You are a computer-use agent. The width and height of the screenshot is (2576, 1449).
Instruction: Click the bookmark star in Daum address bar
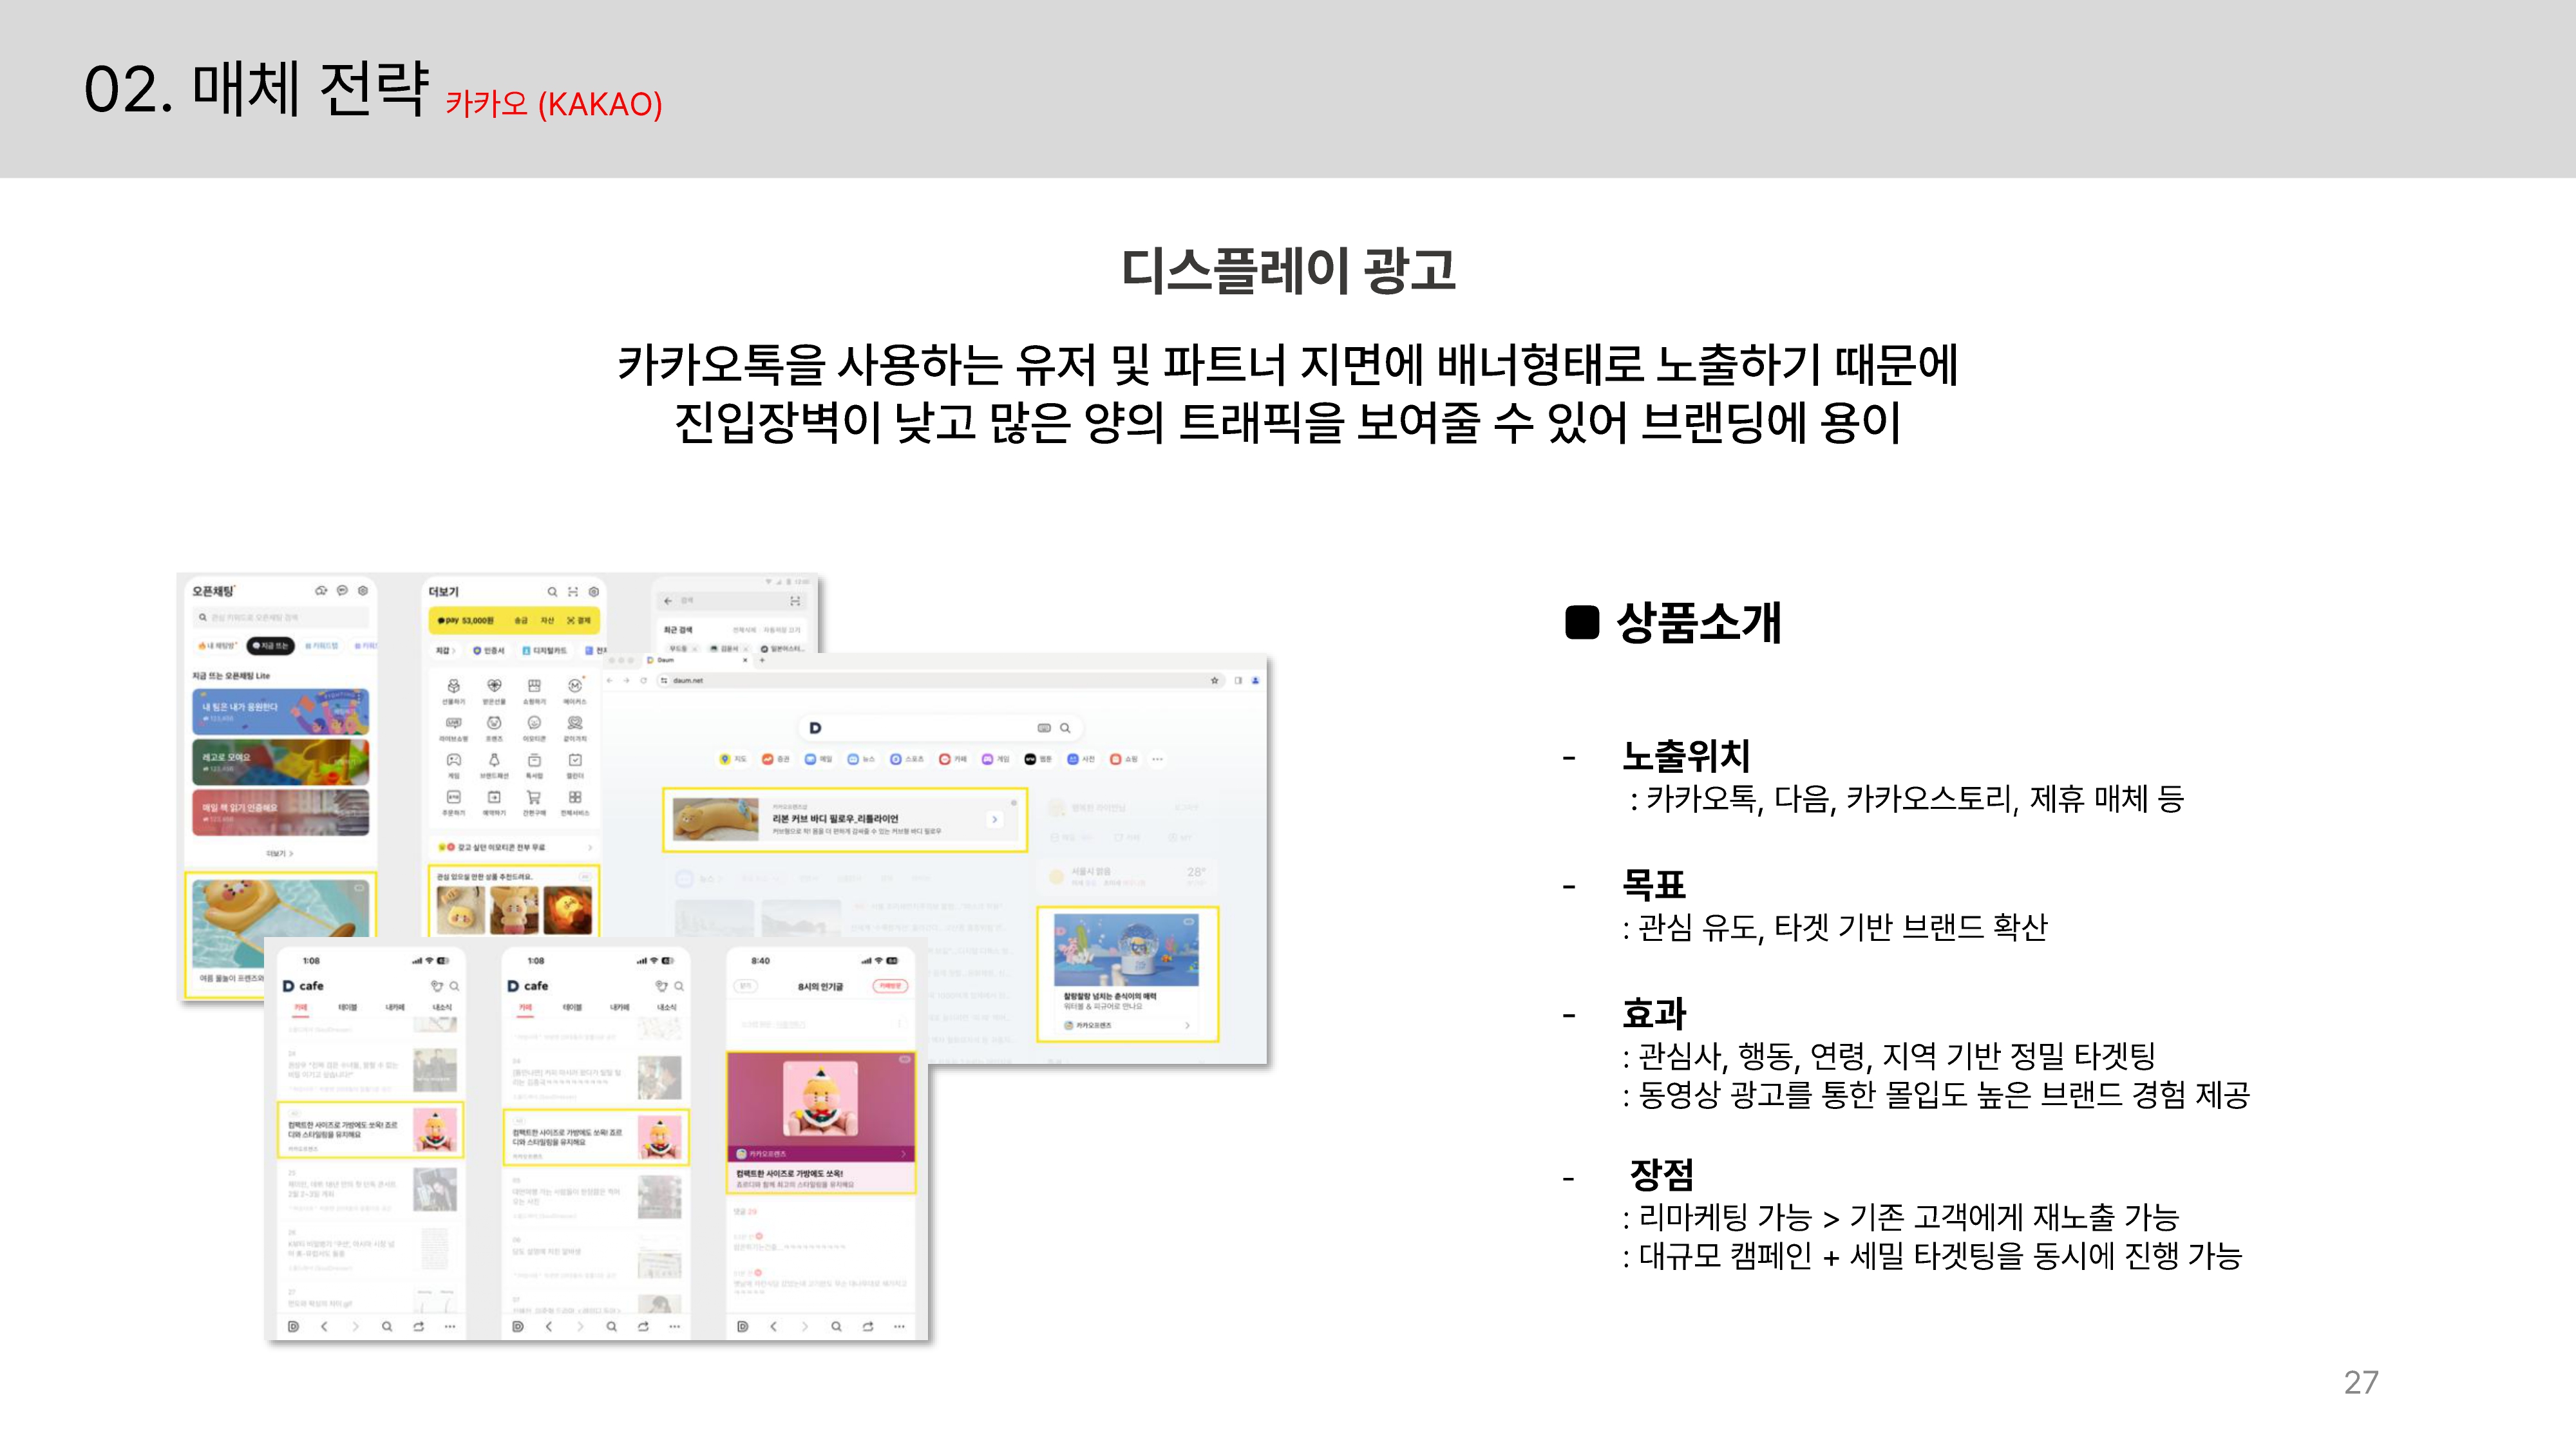1214,680
